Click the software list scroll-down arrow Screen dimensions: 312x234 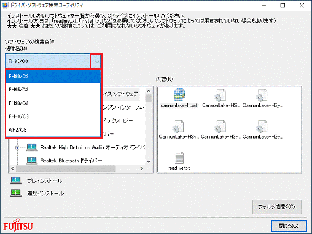(x=149, y=161)
